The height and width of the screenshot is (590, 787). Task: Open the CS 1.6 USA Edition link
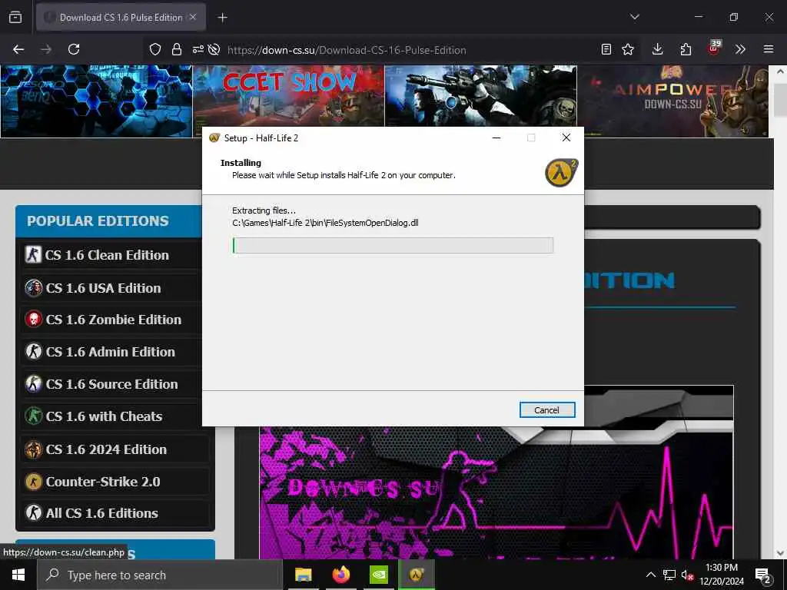[x=104, y=288]
